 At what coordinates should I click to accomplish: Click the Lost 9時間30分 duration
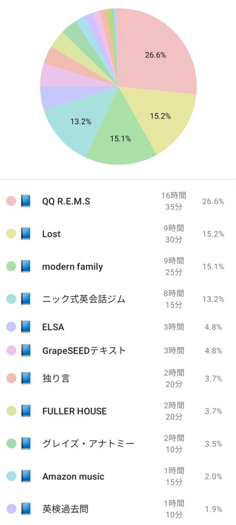tap(174, 234)
